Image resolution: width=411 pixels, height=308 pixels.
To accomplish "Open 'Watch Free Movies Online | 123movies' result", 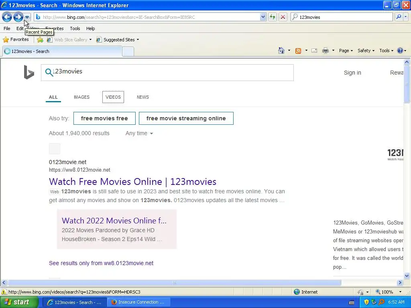I will click(132, 182).
